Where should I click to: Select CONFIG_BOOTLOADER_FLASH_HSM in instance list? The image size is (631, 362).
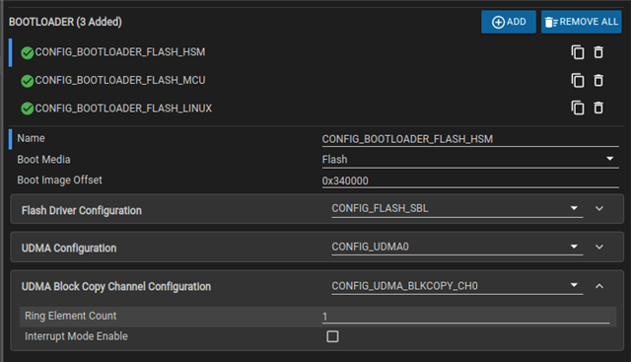click(120, 52)
